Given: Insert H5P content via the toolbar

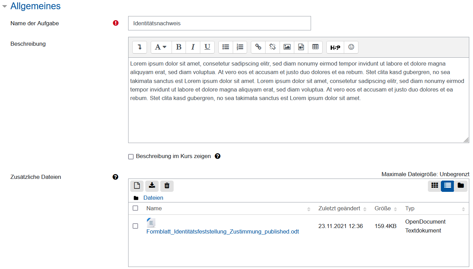Looking at the screenshot, I should (335, 47).
